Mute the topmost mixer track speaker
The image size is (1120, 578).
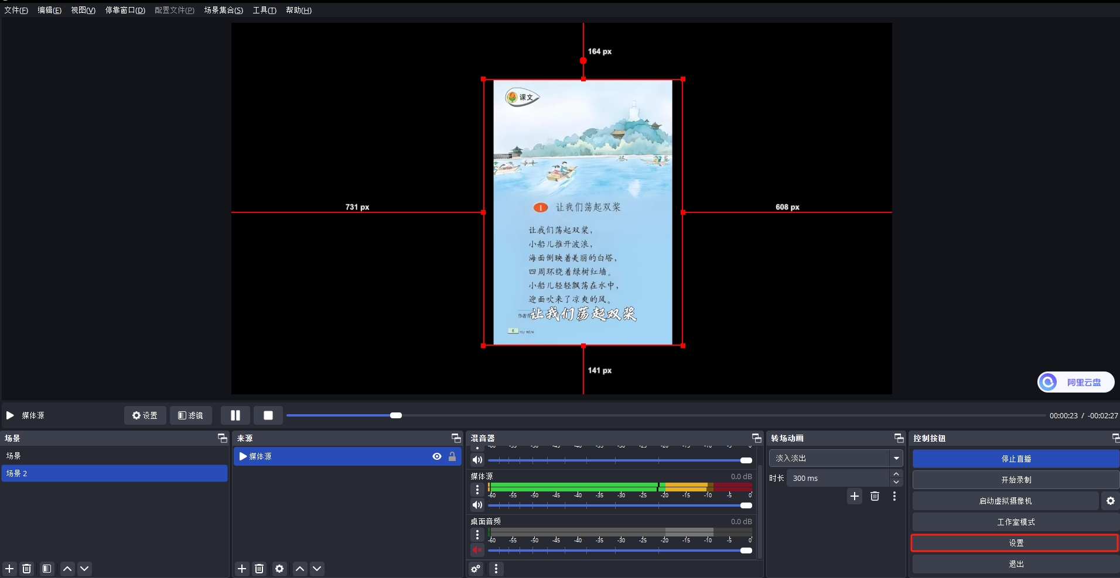[x=477, y=460]
